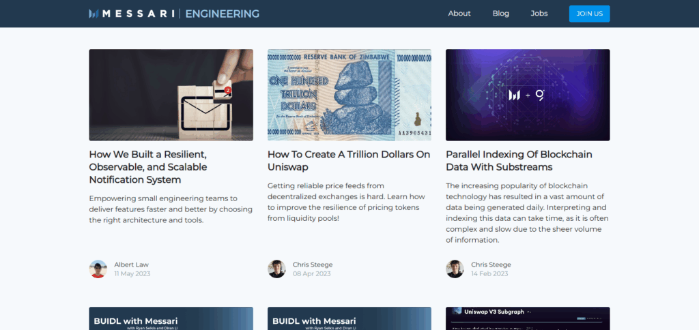Open the Uniswap V3 Subgraph thumbnail

pyautogui.click(x=528, y=318)
